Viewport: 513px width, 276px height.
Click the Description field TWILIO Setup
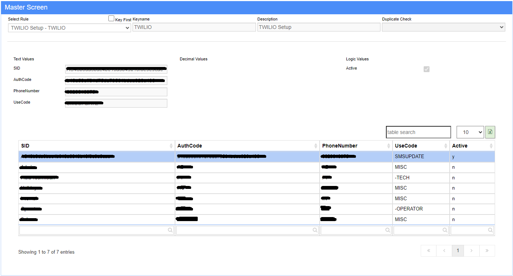click(x=319, y=27)
